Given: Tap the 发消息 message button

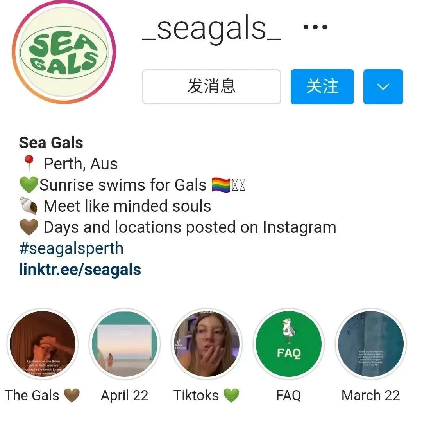Looking at the screenshot, I should (x=211, y=86).
